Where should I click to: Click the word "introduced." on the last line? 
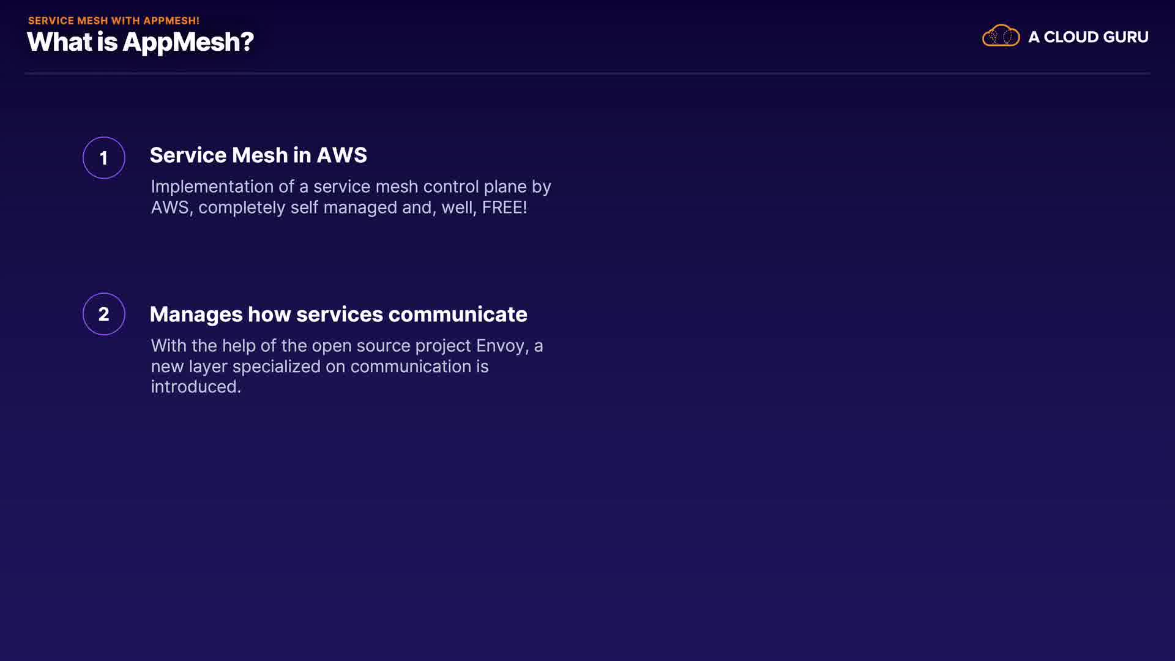pyautogui.click(x=196, y=387)
